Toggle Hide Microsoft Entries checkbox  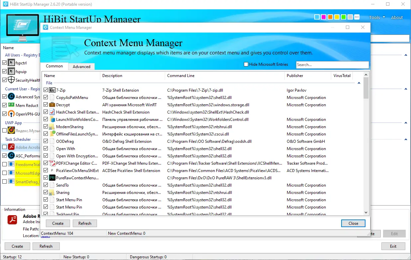(x=246, y=64)
